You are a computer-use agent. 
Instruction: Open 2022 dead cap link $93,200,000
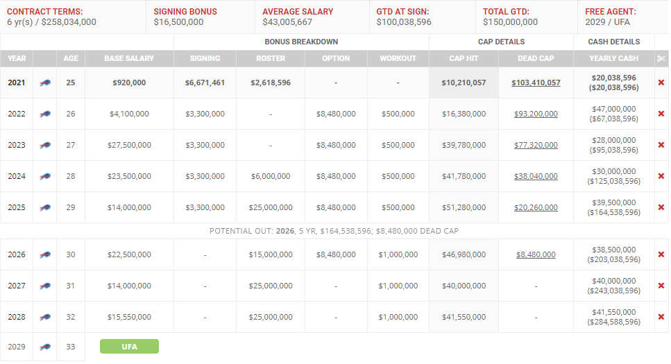tap(536, 114)
